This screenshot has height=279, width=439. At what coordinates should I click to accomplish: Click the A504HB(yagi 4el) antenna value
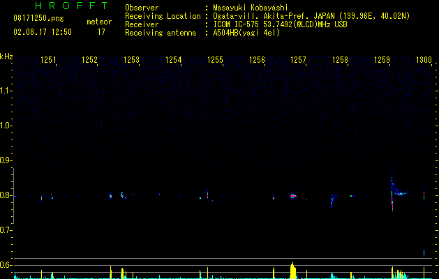[246, 33]
